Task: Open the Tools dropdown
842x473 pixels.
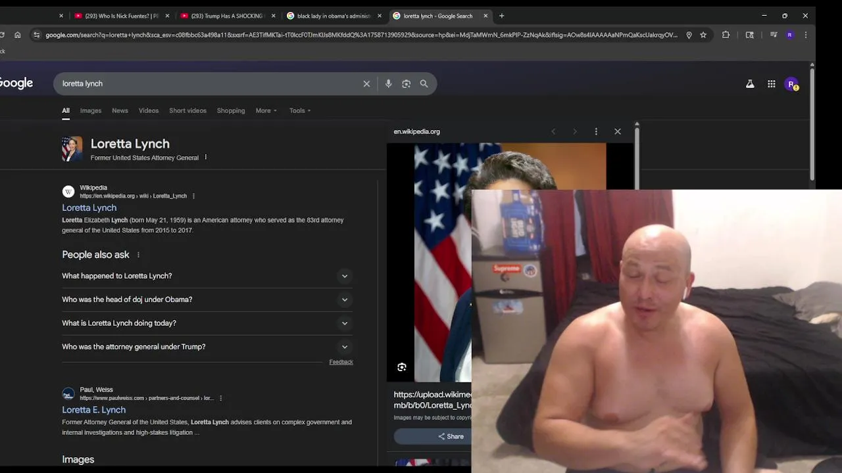Action: click(x=300, y=110)
